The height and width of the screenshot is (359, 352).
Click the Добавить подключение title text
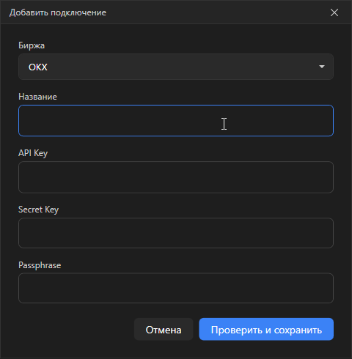(58, 12)
